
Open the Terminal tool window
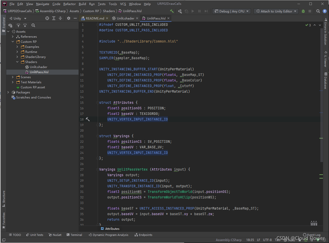pos(74,235)
